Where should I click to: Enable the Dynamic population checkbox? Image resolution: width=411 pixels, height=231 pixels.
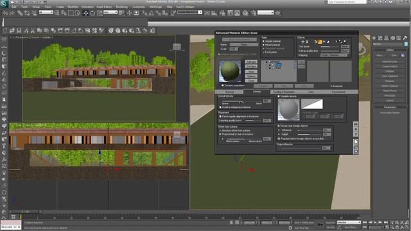pyautogui.click(x=223, y=85)
